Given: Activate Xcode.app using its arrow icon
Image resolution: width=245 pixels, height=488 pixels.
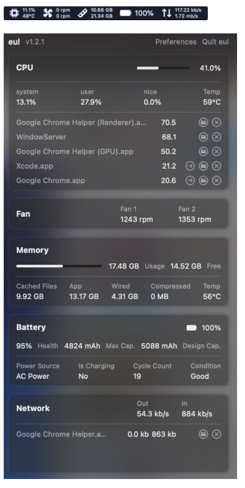Looking at the screenshot, I should [x=190, y=166].
